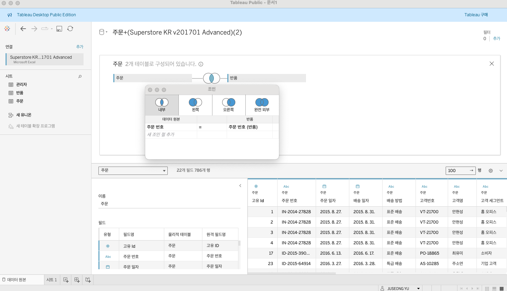Refresh data source with circular arrow icon
Viewport: 507px width, 291px height.
70,29
